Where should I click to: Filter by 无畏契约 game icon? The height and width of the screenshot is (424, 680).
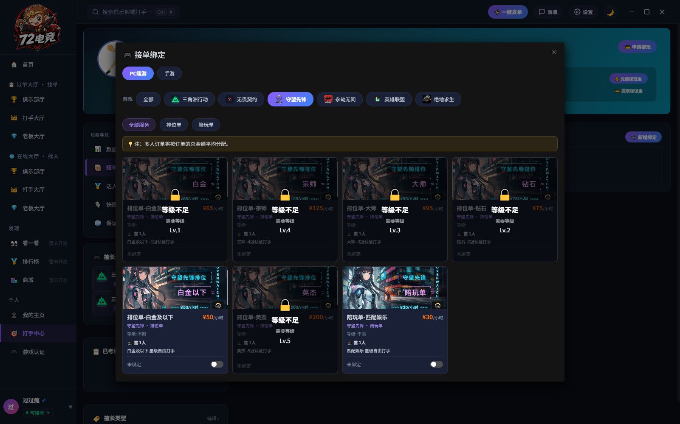pyautogui.click(x=229, y=99)
